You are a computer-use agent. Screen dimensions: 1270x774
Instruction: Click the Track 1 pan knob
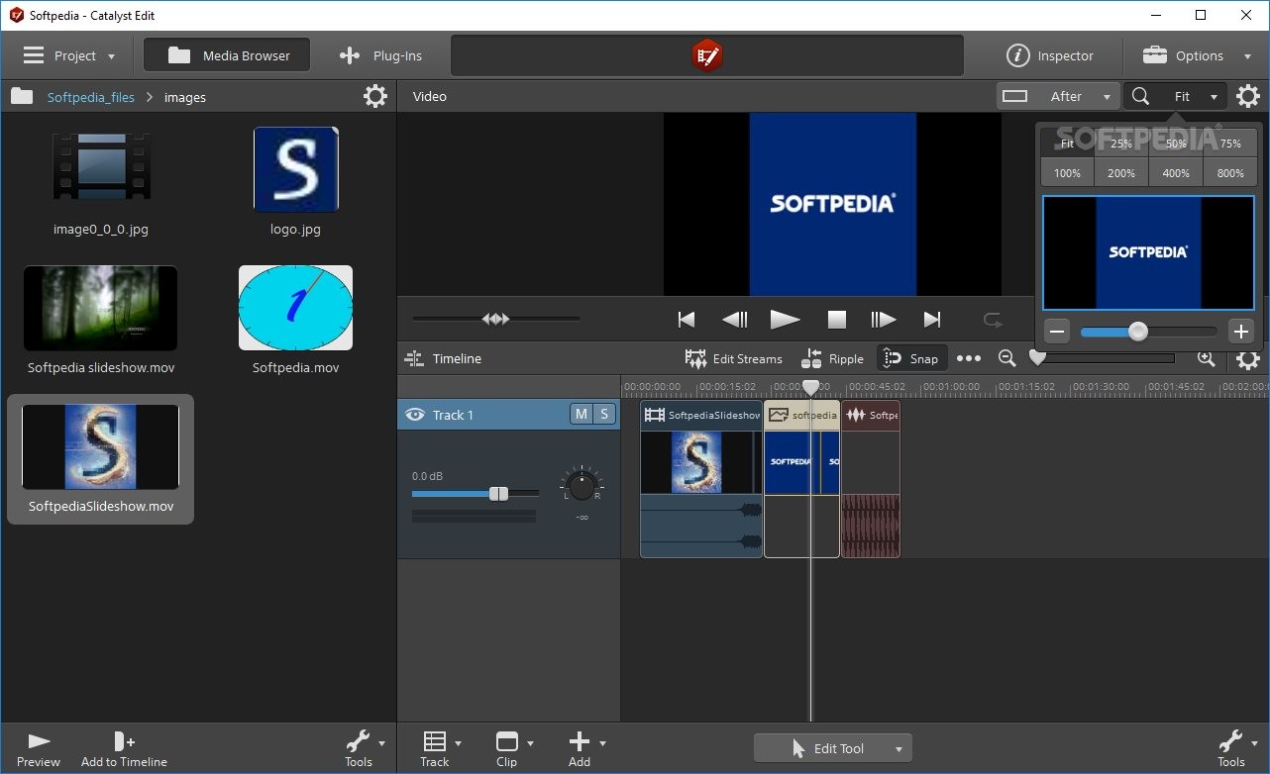582,485
